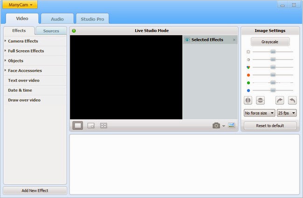Screen dimensions: 303x198
Task: Rotate the video counterclockwise
Action: [x=292, y=100]
